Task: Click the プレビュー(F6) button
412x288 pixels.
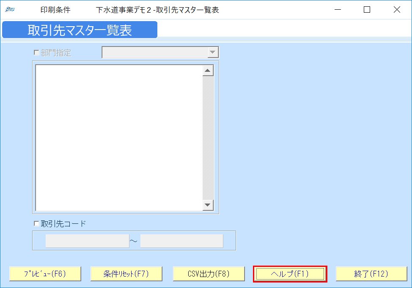Action: pyautogui.click(x=45, y=274)
